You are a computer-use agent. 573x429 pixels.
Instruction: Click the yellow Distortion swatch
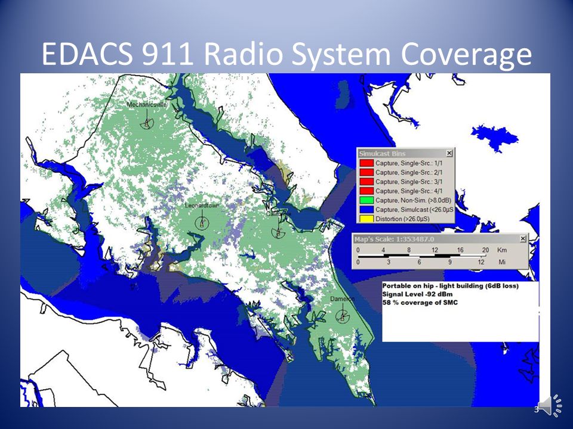pos(366,219)
